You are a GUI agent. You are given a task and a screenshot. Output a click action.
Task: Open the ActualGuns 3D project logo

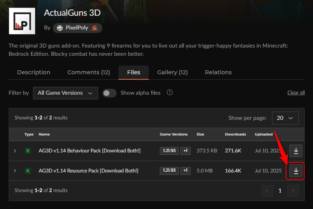(x=22, y=21)
